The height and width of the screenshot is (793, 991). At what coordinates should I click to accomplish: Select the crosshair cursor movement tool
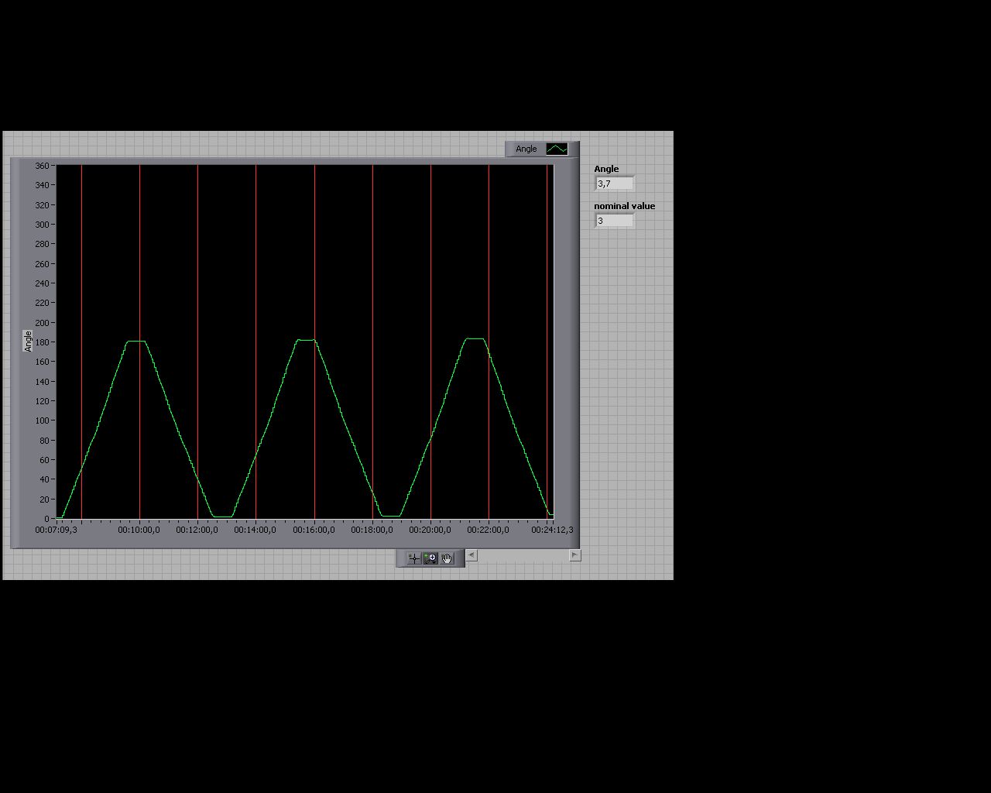pos(414,558)
